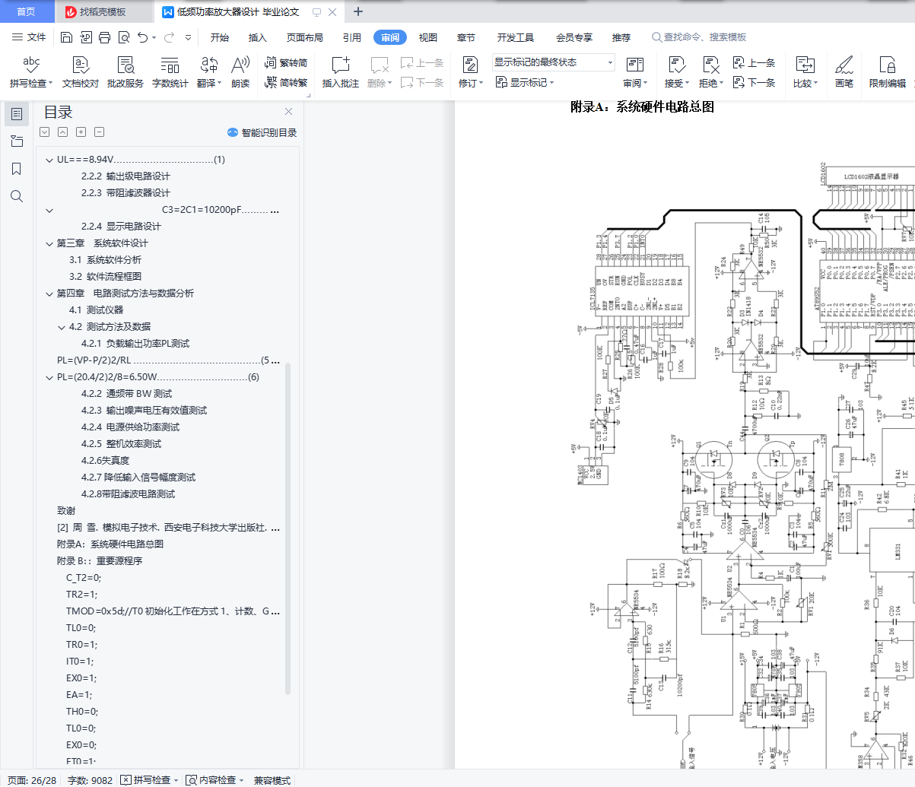Image resolution: width=915 pixels, height=787 pixels.
Task: Open the 字数统计 word count tool
Action: [170, 72]
